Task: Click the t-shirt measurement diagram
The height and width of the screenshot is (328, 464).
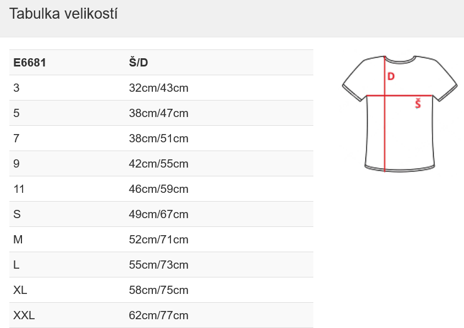Action: coord(400,114)
